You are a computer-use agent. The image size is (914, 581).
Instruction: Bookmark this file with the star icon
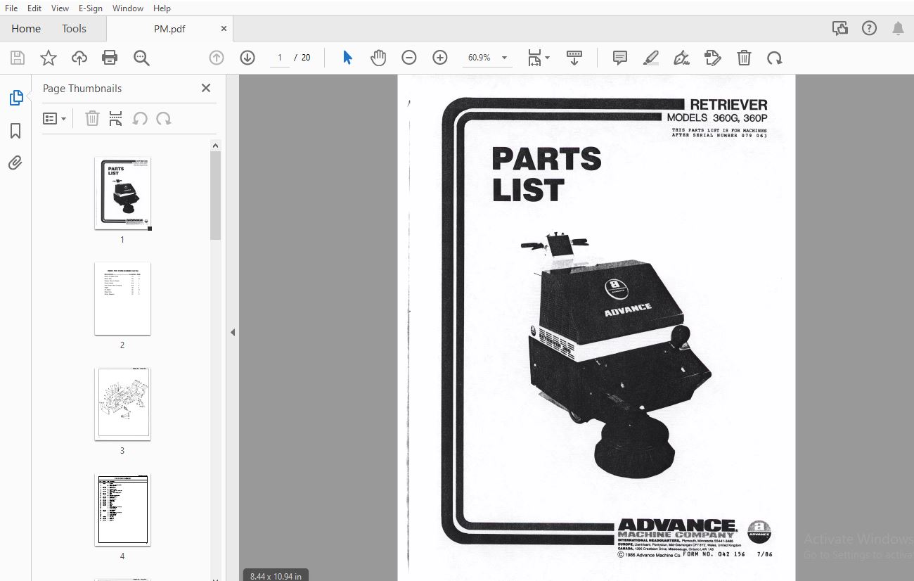tap(49, 58)
